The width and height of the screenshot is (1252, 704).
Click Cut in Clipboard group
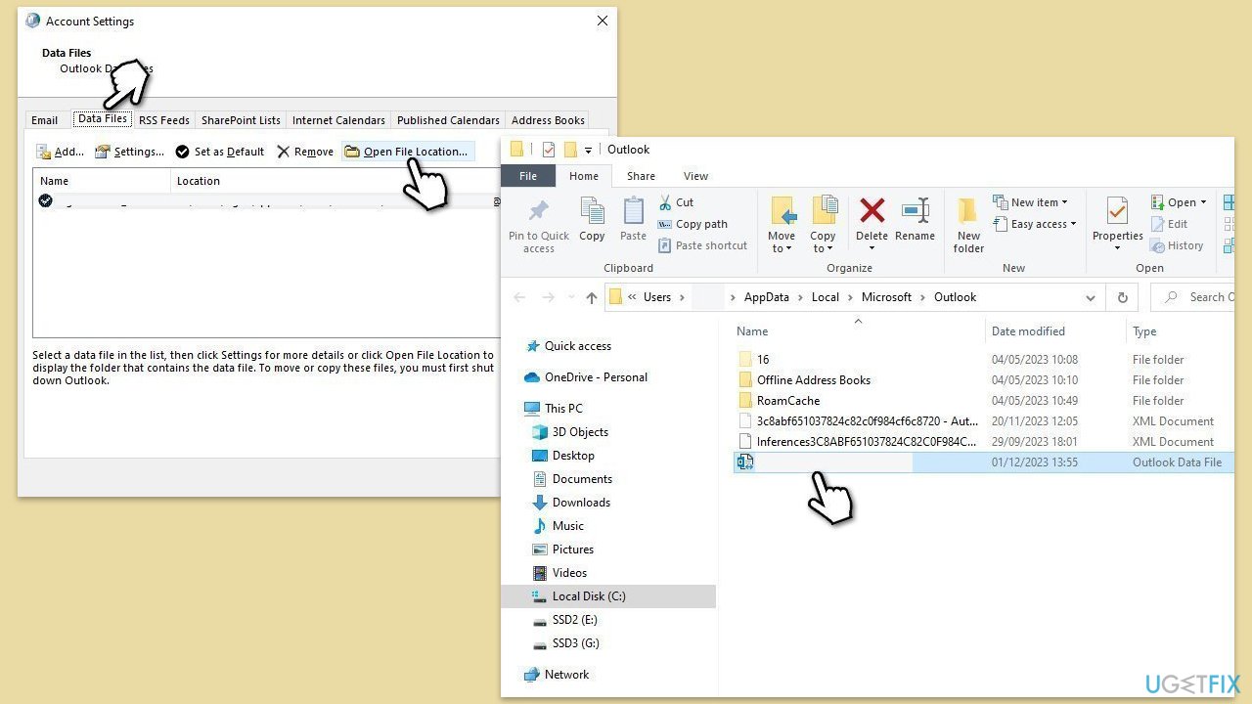click(675, 202)
